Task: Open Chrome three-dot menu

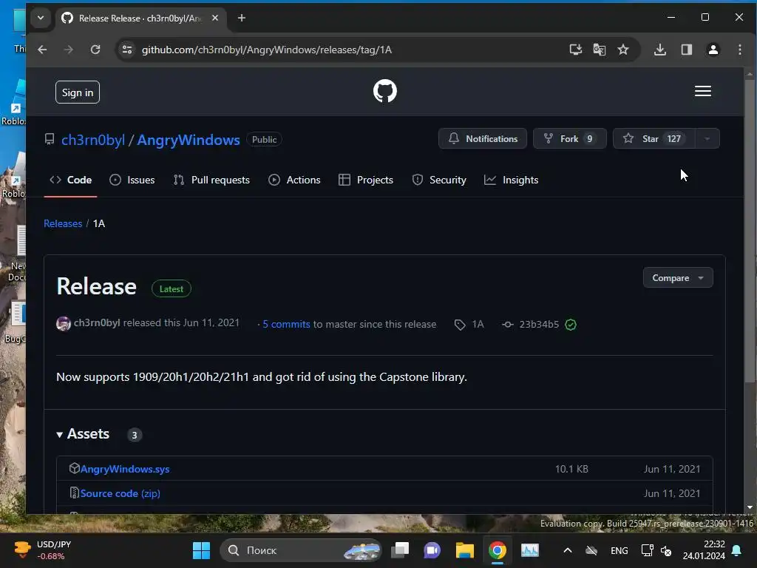Action: 739,50
